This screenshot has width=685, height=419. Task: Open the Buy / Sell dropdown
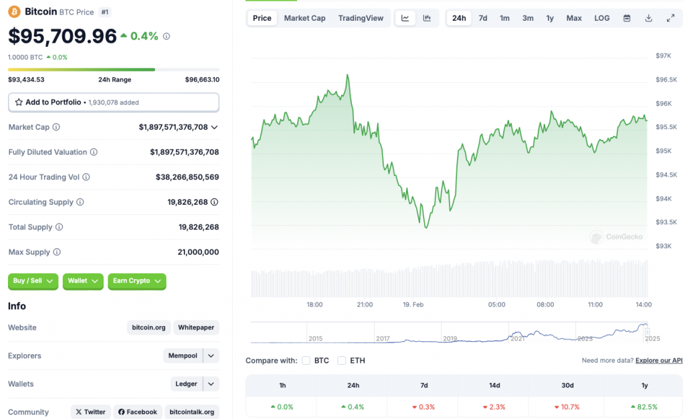coord(33,281)
